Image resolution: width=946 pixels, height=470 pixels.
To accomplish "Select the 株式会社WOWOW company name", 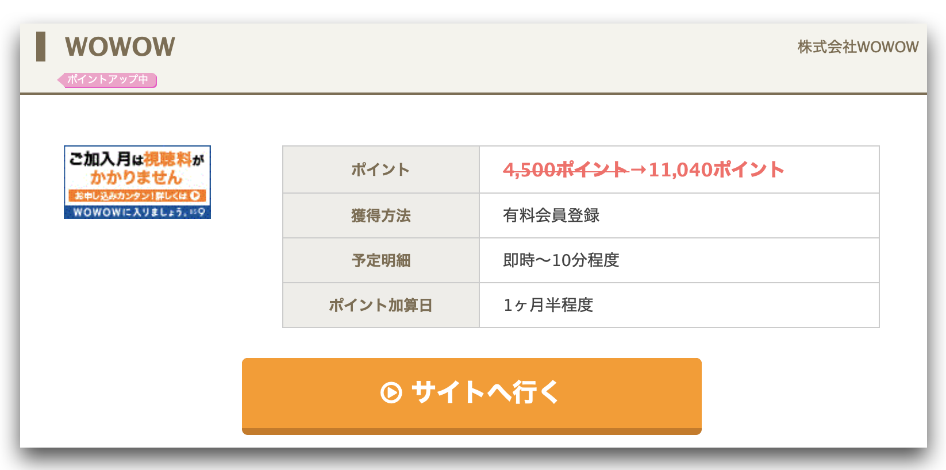I will click(x=858, y=47).
